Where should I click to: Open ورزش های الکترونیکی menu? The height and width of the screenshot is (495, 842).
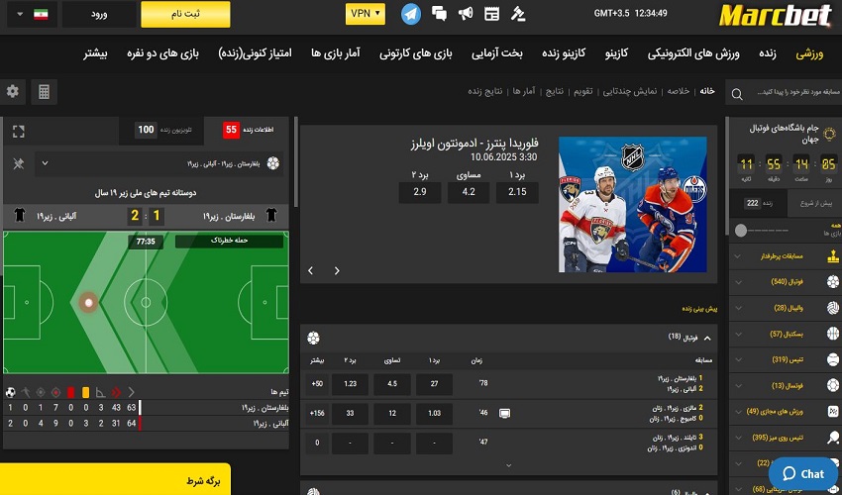(693, 53)
